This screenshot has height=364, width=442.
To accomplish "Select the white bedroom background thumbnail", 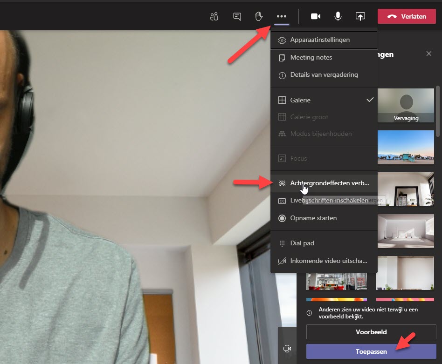I will click(406, 231).
